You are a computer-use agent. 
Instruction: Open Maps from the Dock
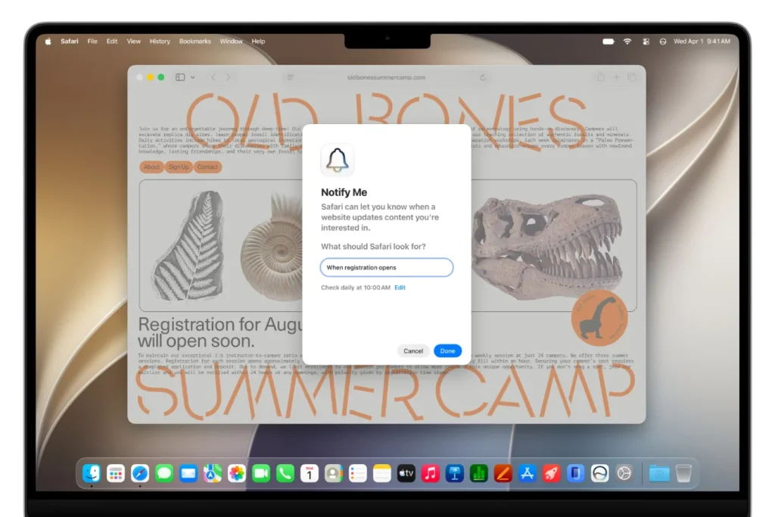point(213,474)
